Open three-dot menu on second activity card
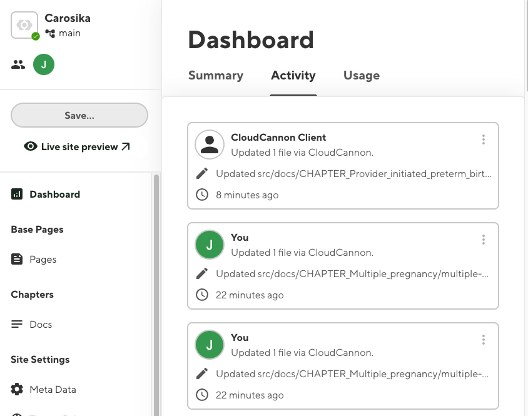Viewport: 528px width, 416px height. pos(483,240)
